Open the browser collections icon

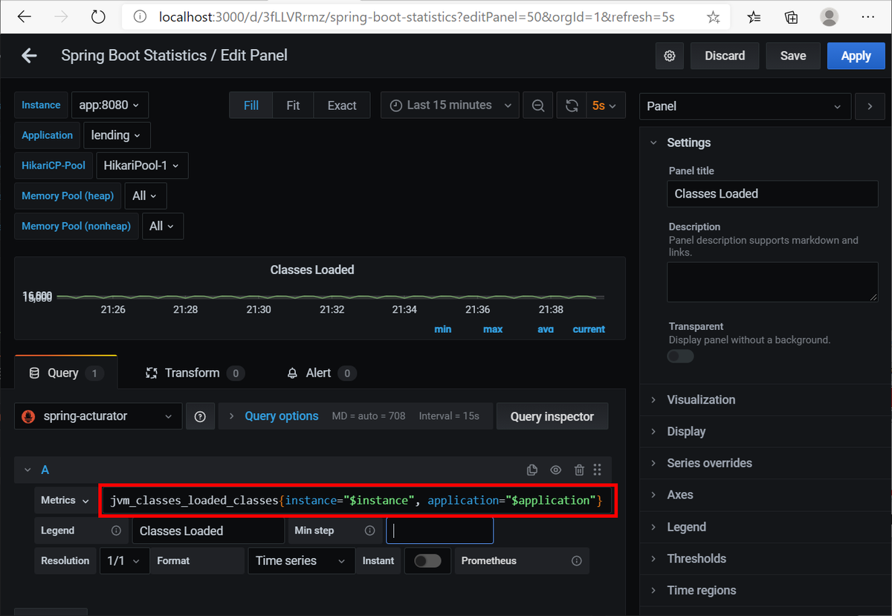click(792, 17)
